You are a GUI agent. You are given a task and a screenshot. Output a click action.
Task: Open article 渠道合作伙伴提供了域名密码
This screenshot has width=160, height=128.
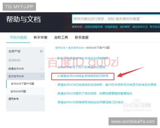tap(95, 93)
